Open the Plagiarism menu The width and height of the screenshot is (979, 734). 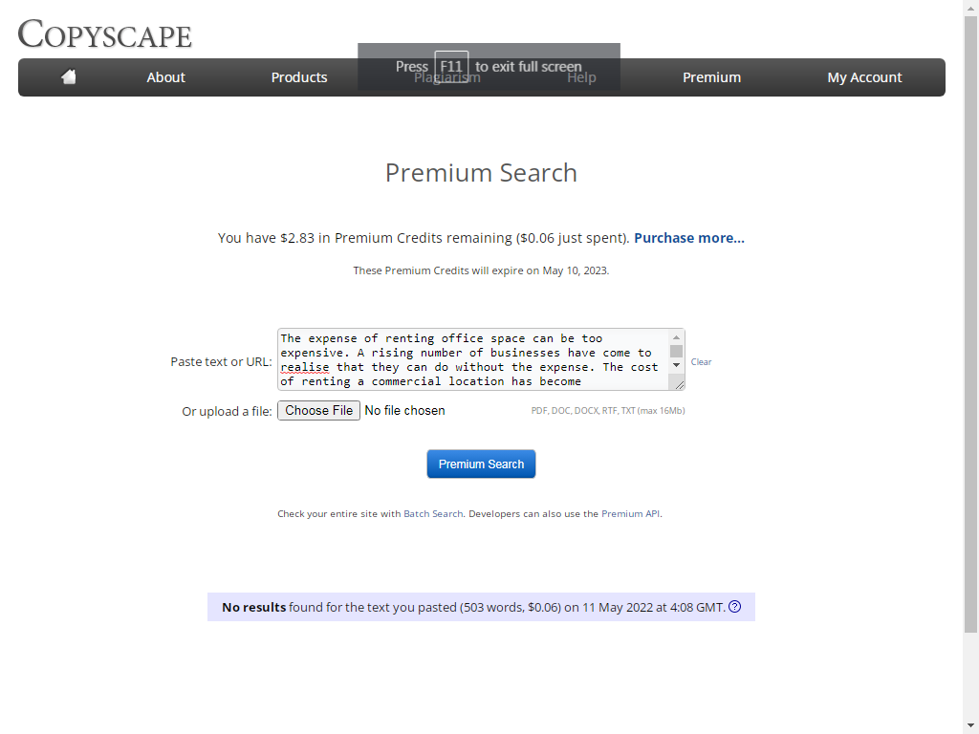(x=447, y=77)
